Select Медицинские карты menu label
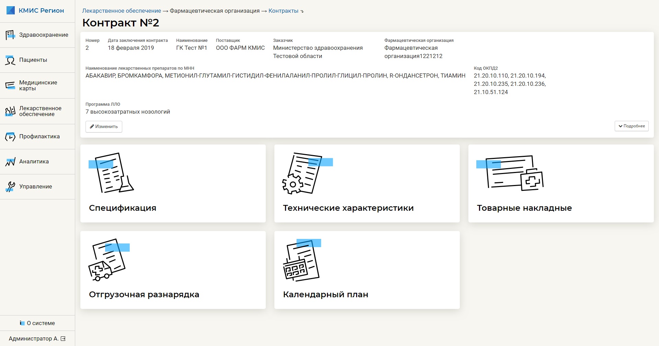 click(38, 85)
